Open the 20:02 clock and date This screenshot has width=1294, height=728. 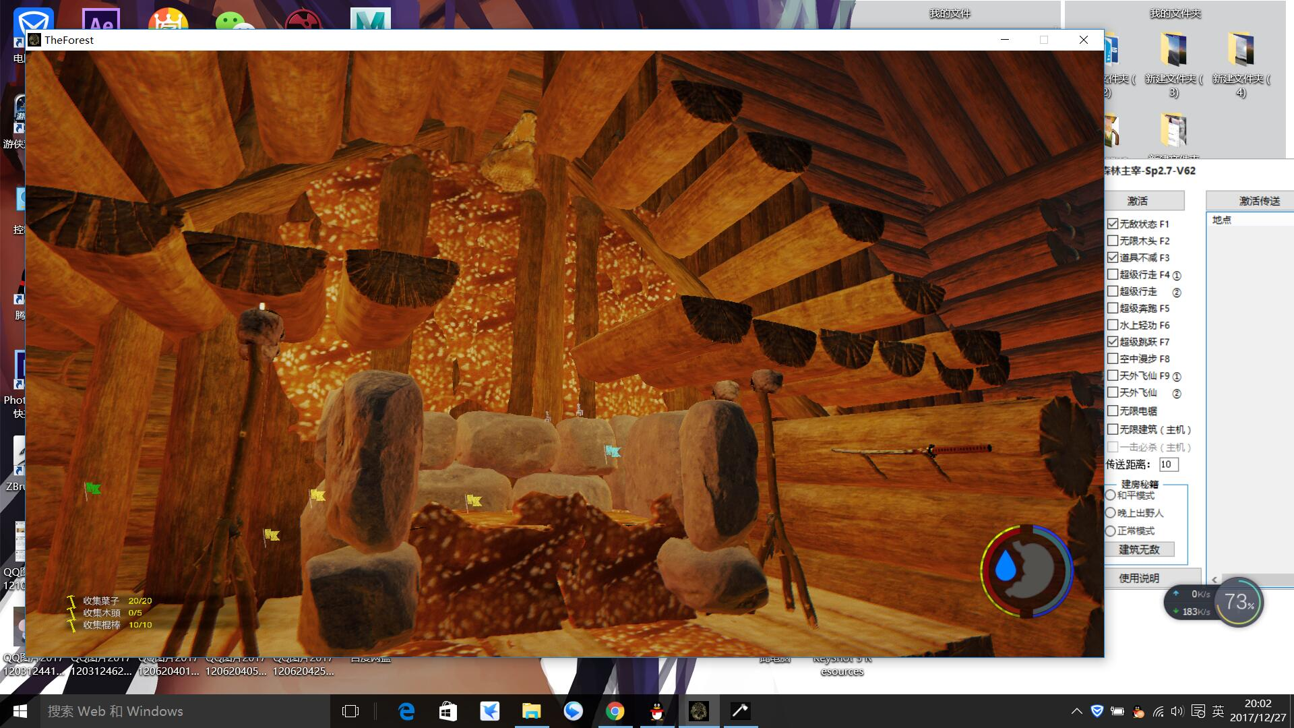(1258, 711)
